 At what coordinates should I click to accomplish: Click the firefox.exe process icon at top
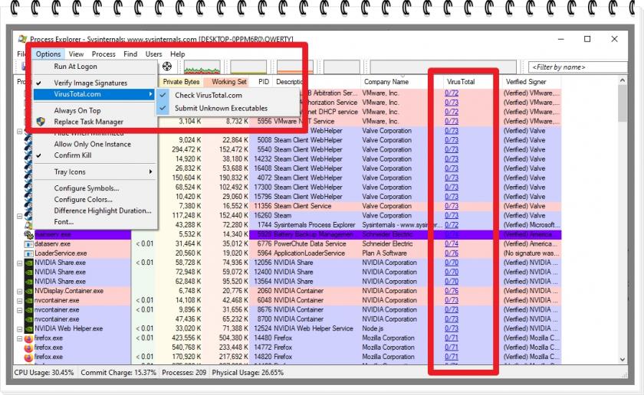point(28,338)
